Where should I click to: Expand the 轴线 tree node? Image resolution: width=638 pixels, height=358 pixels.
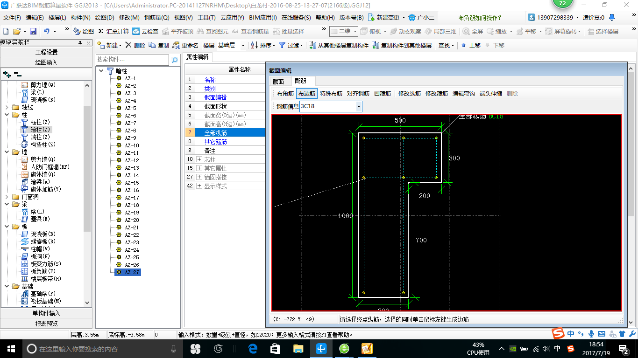(7, 107)
